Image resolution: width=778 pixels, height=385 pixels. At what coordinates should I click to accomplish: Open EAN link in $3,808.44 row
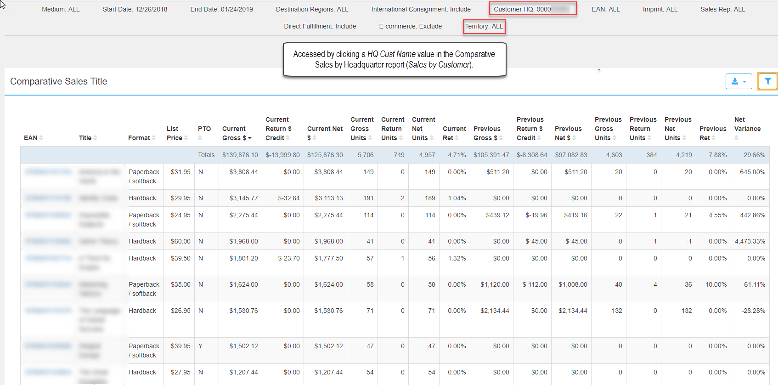[48, 172]
